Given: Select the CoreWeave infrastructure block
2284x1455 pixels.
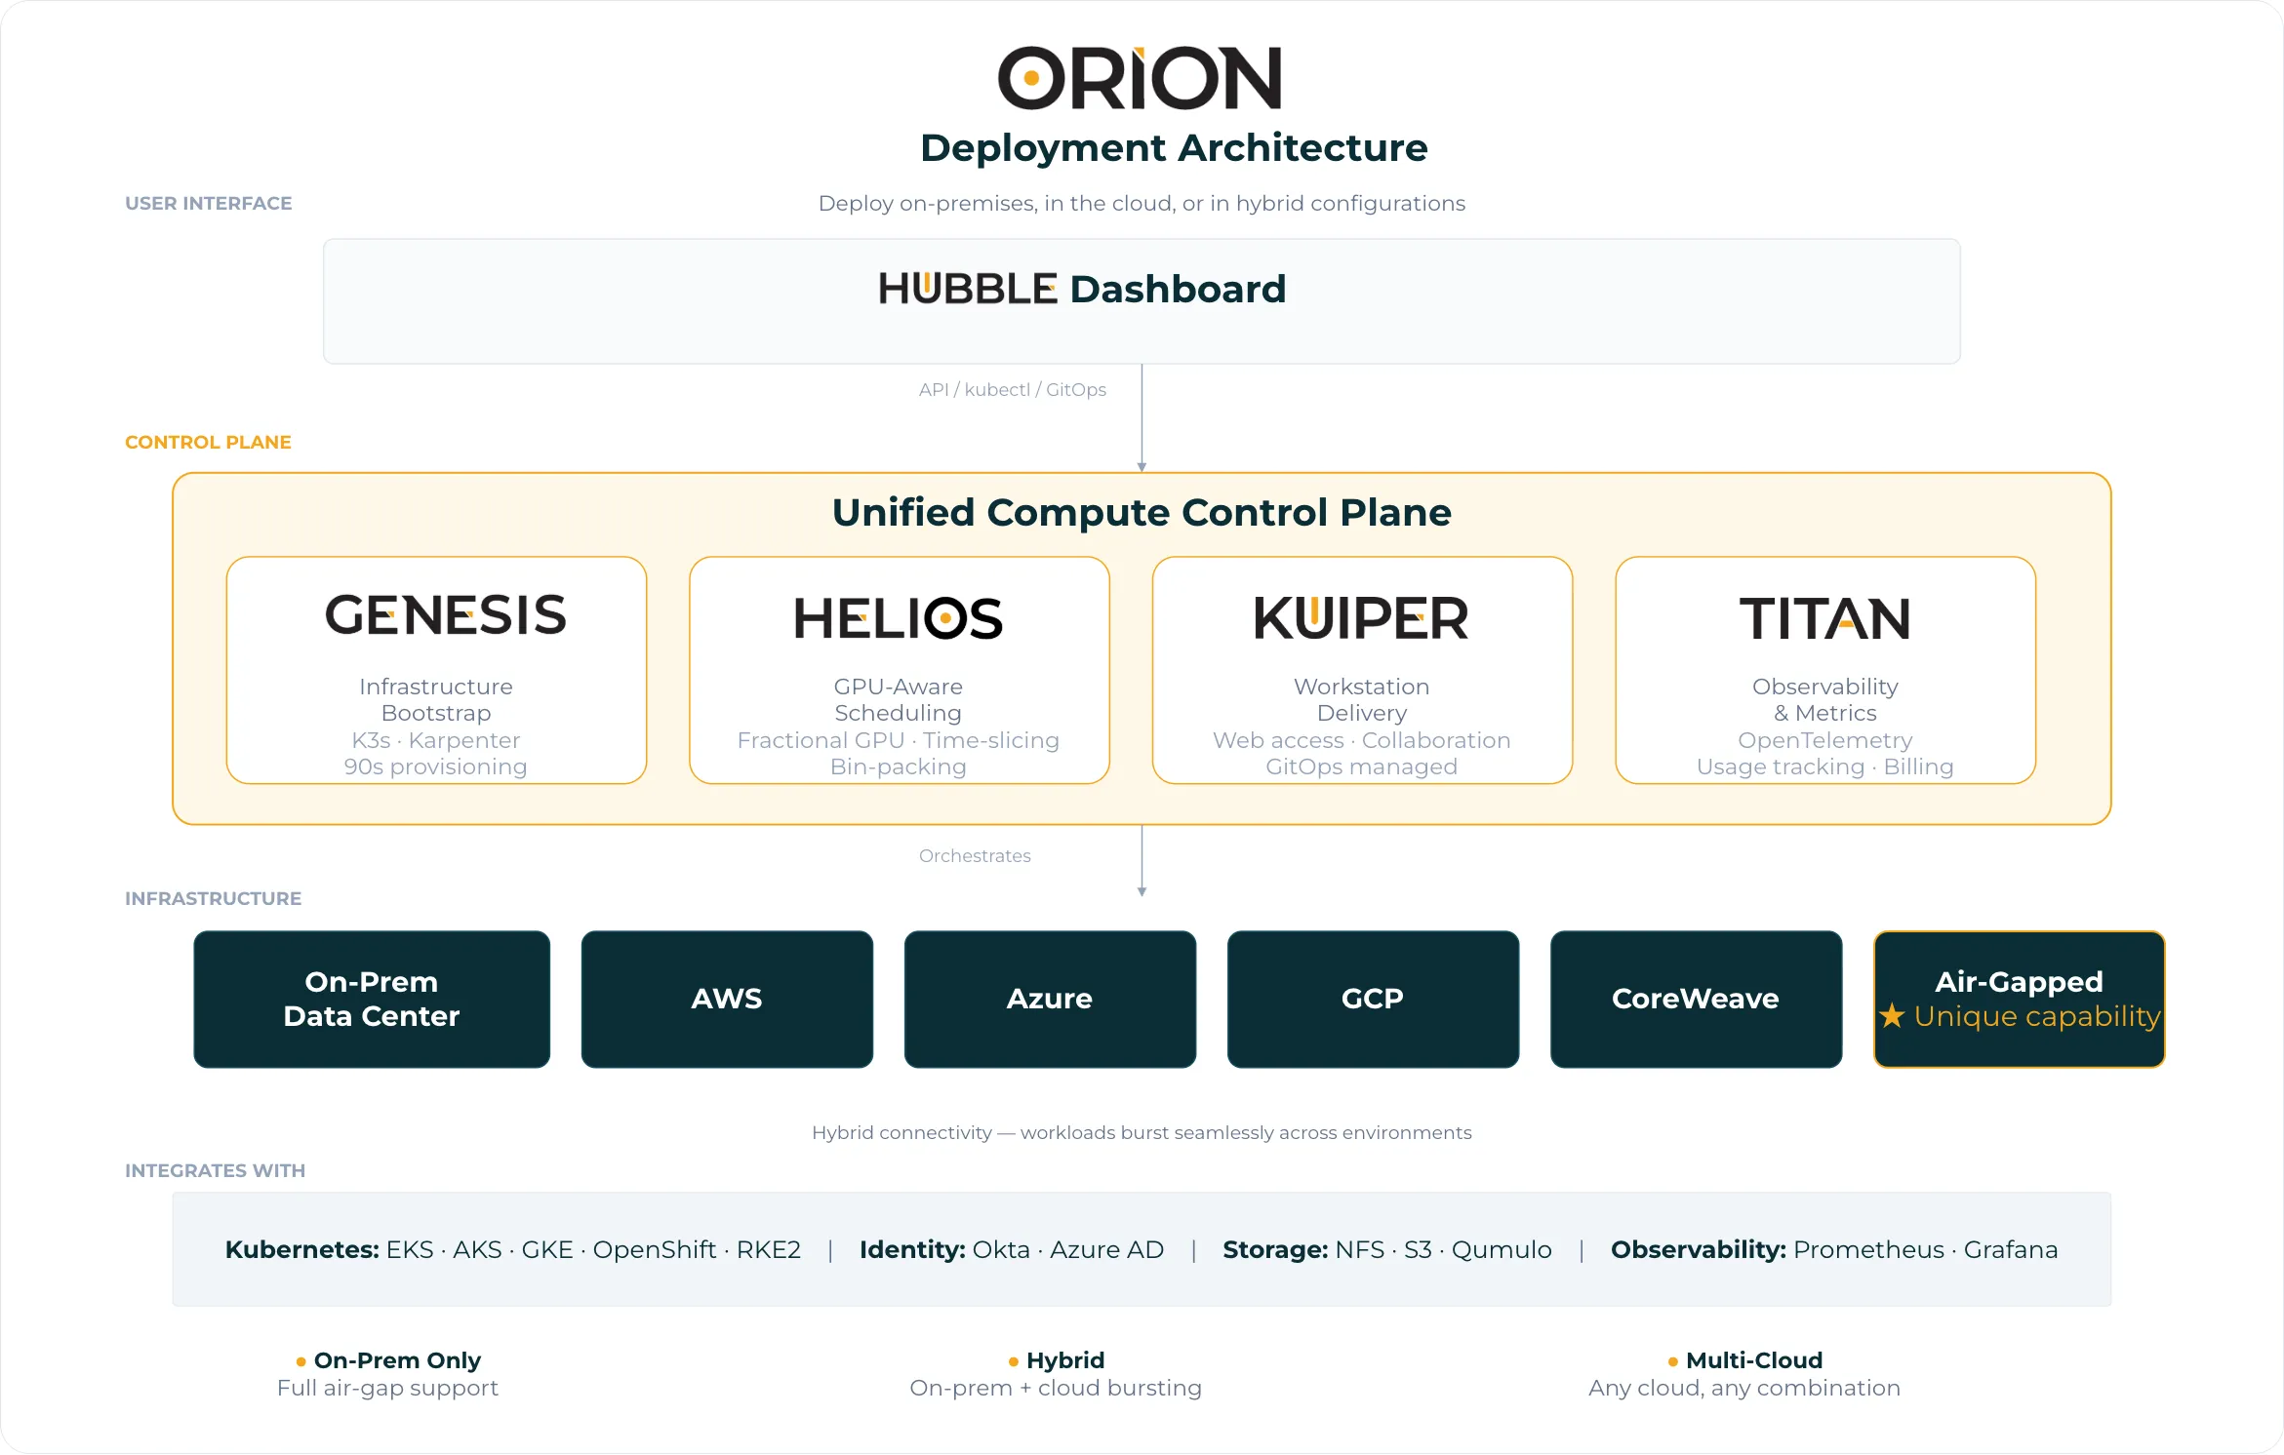Looking at the screenshot, I should pyautogui.click(x=1696, y=999).
